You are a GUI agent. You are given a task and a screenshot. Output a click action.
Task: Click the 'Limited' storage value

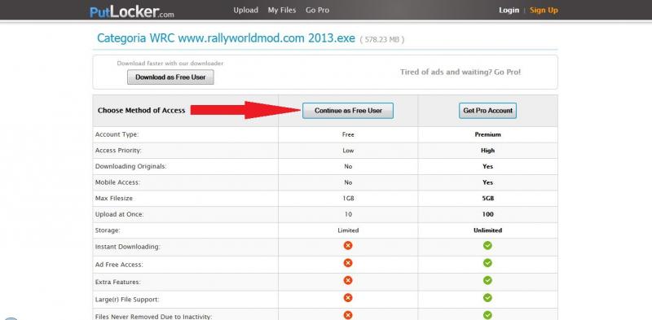[348, 230]
